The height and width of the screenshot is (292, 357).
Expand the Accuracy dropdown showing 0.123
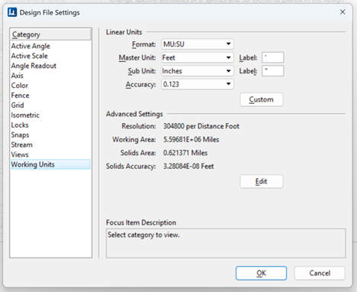tap(198, 84)
